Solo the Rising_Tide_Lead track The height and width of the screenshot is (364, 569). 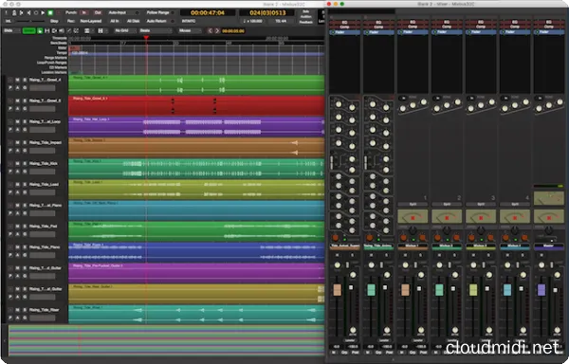coord(25,185)
